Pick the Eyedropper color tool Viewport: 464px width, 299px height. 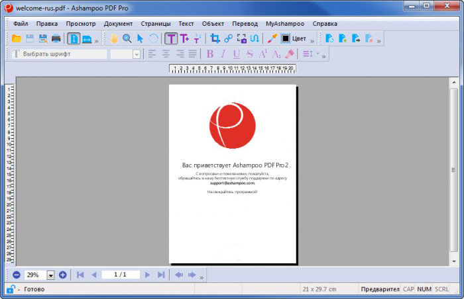click(x=272, y=39)
